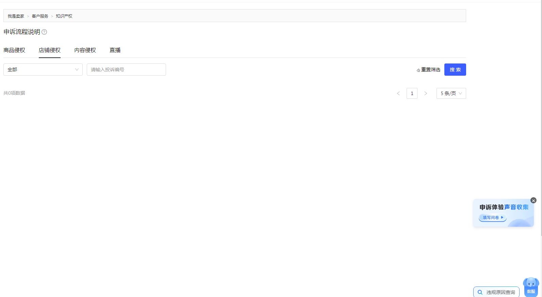Click the 重置筛选 link

(431, 70)
